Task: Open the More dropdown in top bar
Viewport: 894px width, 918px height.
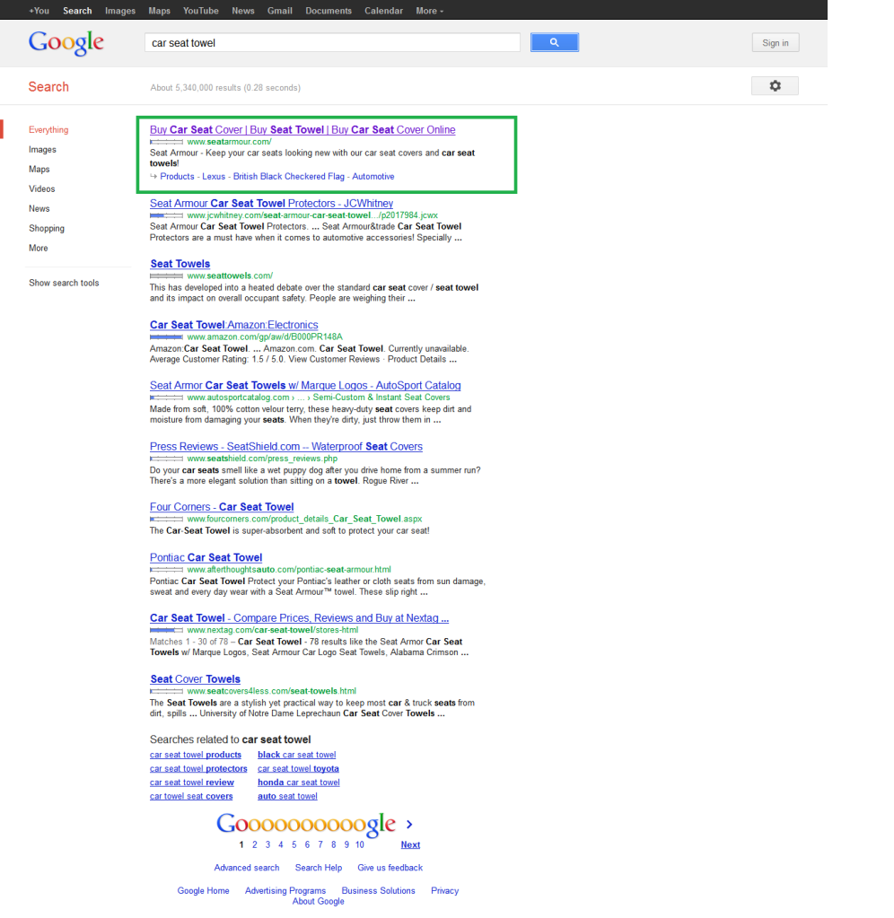Action: pos(429,11)
